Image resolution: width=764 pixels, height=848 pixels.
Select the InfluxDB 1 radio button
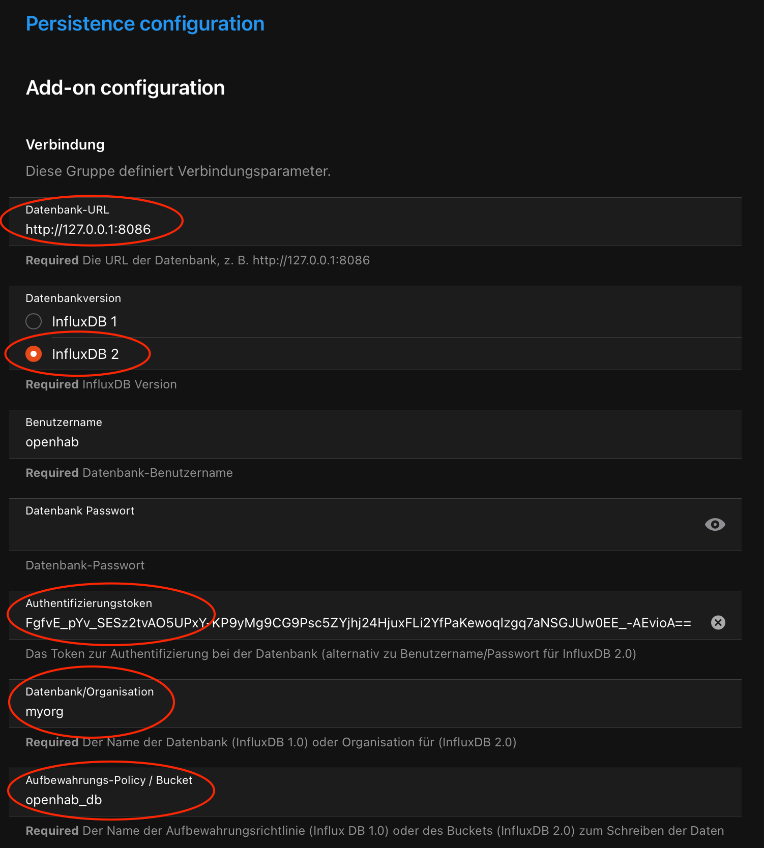pos(34,321)
